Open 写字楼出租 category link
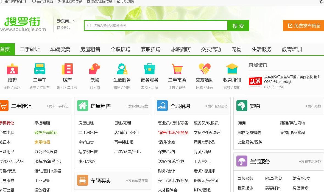The width and height of the screenshot is (324, 192). coord(124,142)
